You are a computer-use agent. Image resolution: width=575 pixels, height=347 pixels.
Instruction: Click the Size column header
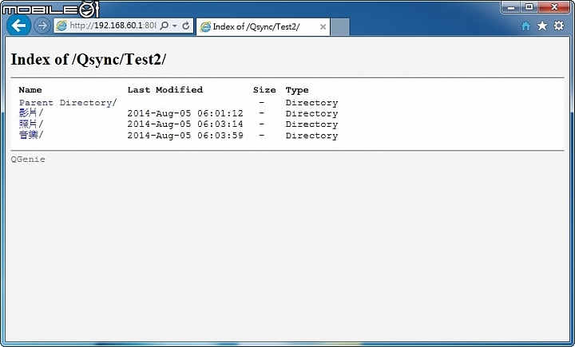[x=264, y=90]
